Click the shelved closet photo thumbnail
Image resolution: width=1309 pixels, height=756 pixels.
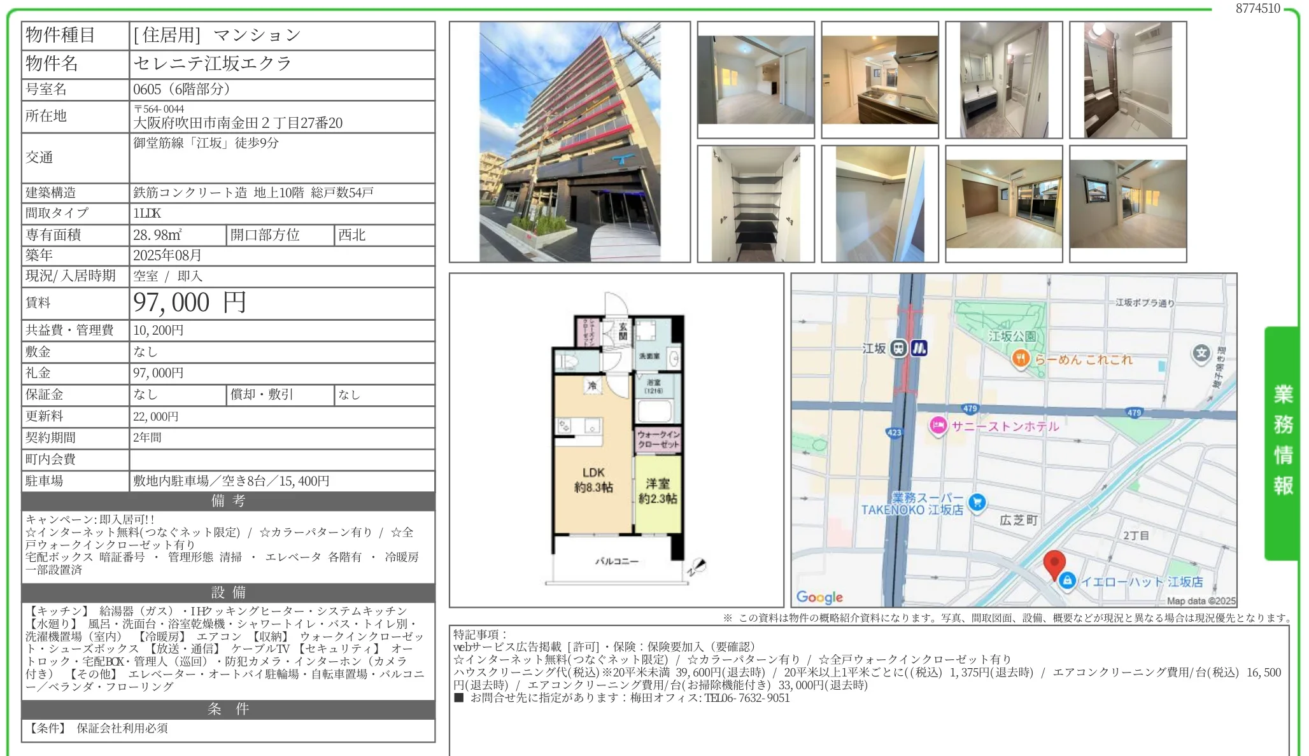(754, 204)
